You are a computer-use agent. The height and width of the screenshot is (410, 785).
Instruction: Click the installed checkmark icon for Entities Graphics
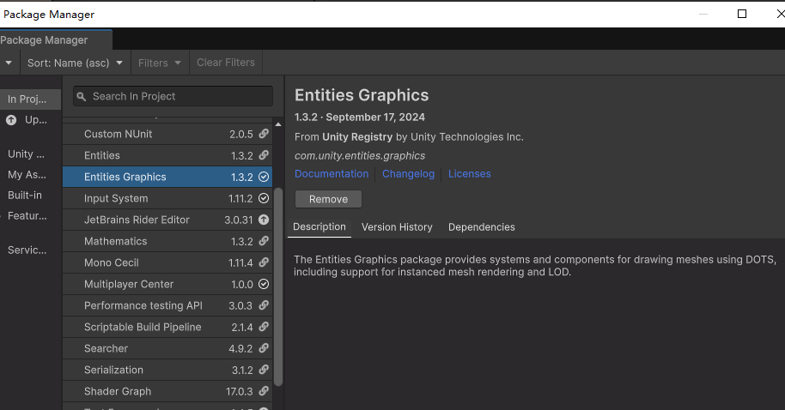click(x=264, y=177)
